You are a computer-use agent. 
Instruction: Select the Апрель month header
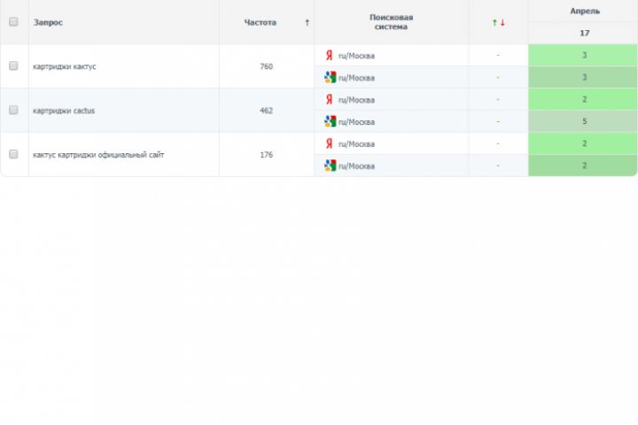[584, 12]
